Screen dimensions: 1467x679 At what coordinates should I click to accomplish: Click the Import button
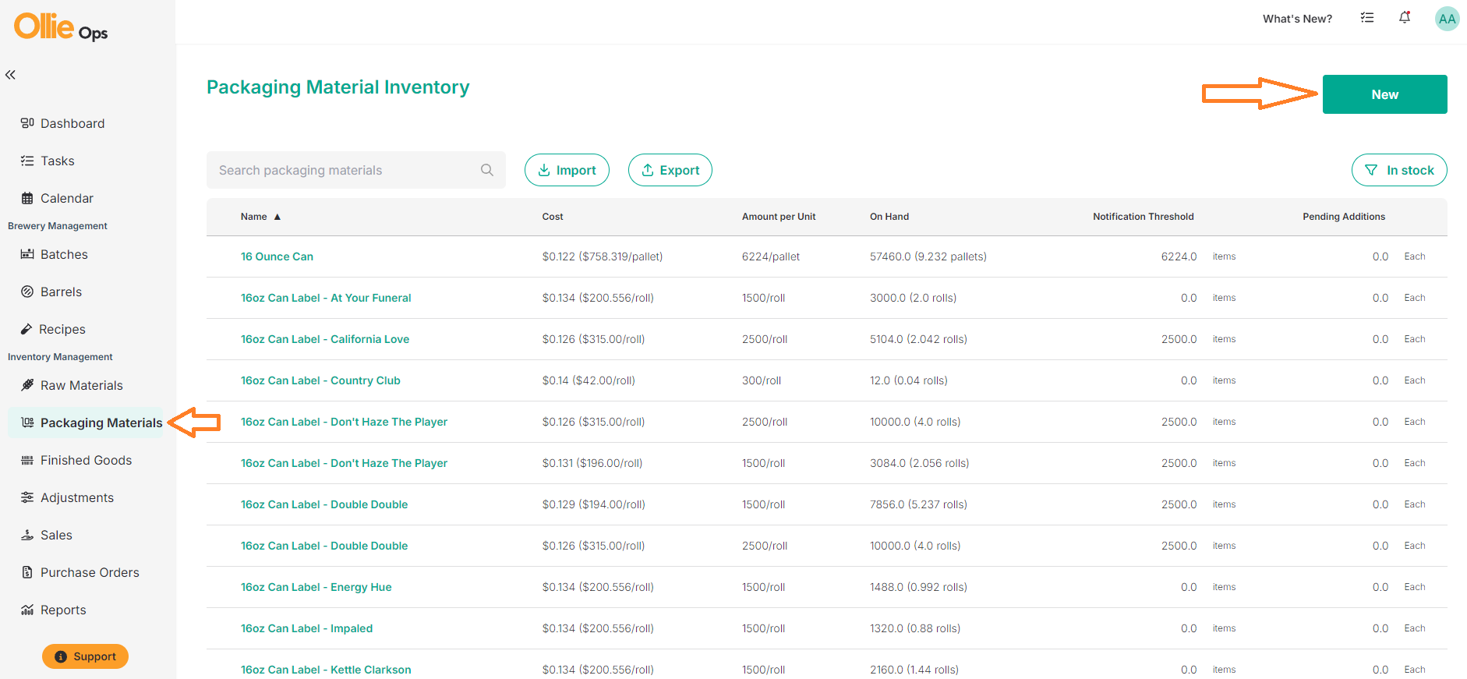tap(567, 170)
